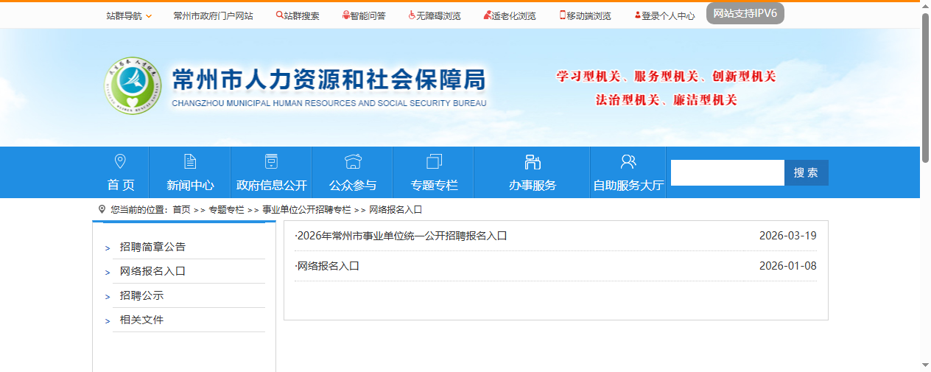
Task: Click the search text input field
Action: (x=727, y=172)
